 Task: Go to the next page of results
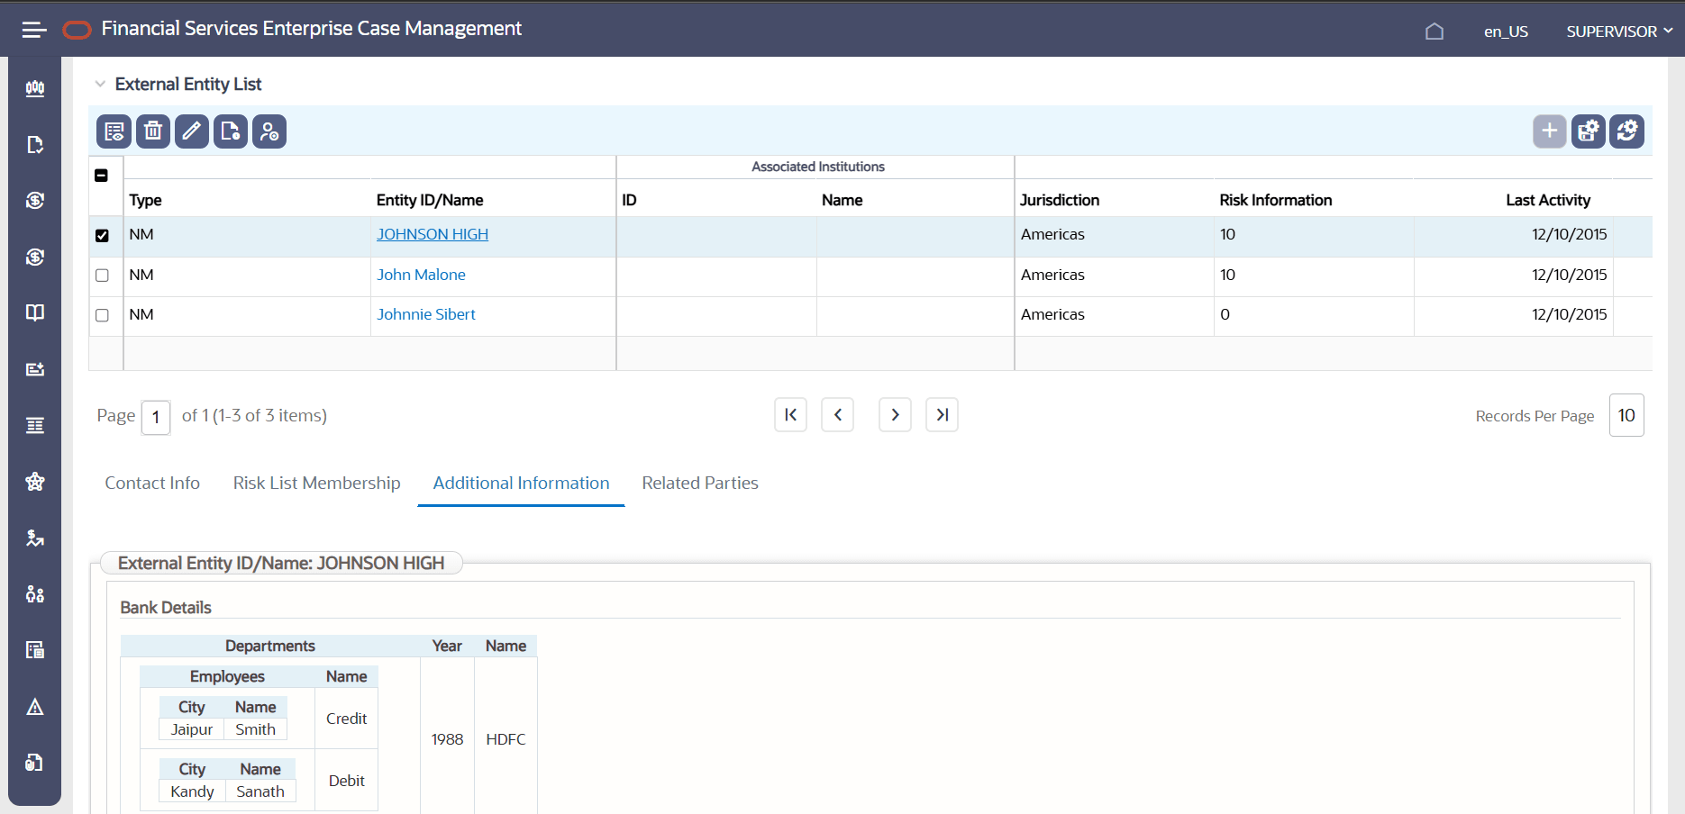coord(895,415)
